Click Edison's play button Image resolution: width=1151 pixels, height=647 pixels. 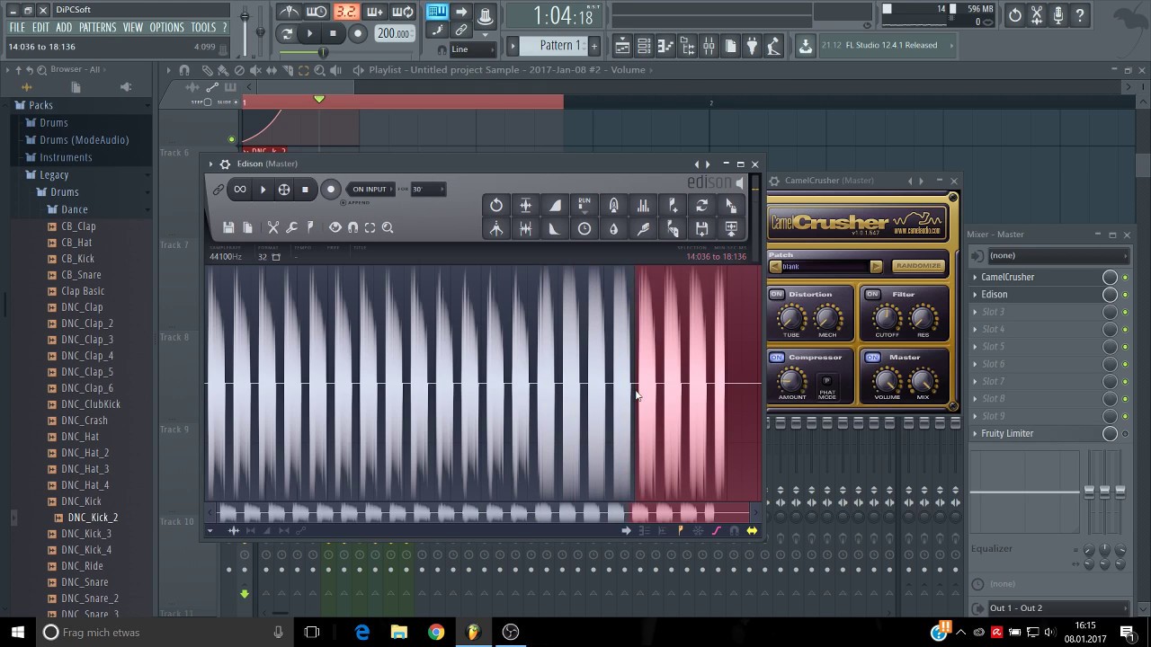[263, 190]
